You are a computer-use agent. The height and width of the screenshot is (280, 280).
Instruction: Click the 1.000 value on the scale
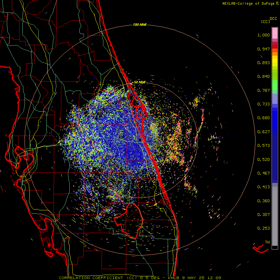coord(264,35)
